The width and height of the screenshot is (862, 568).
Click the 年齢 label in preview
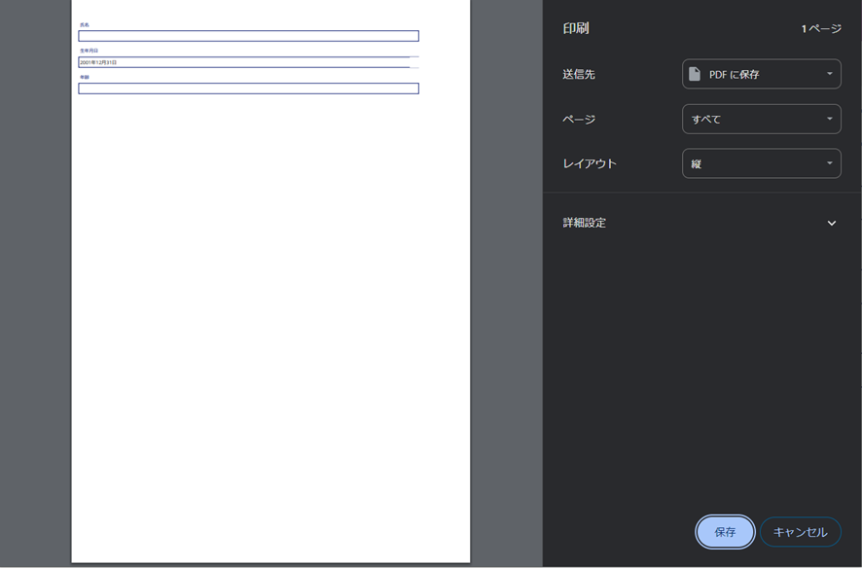(x=84, y=77)
